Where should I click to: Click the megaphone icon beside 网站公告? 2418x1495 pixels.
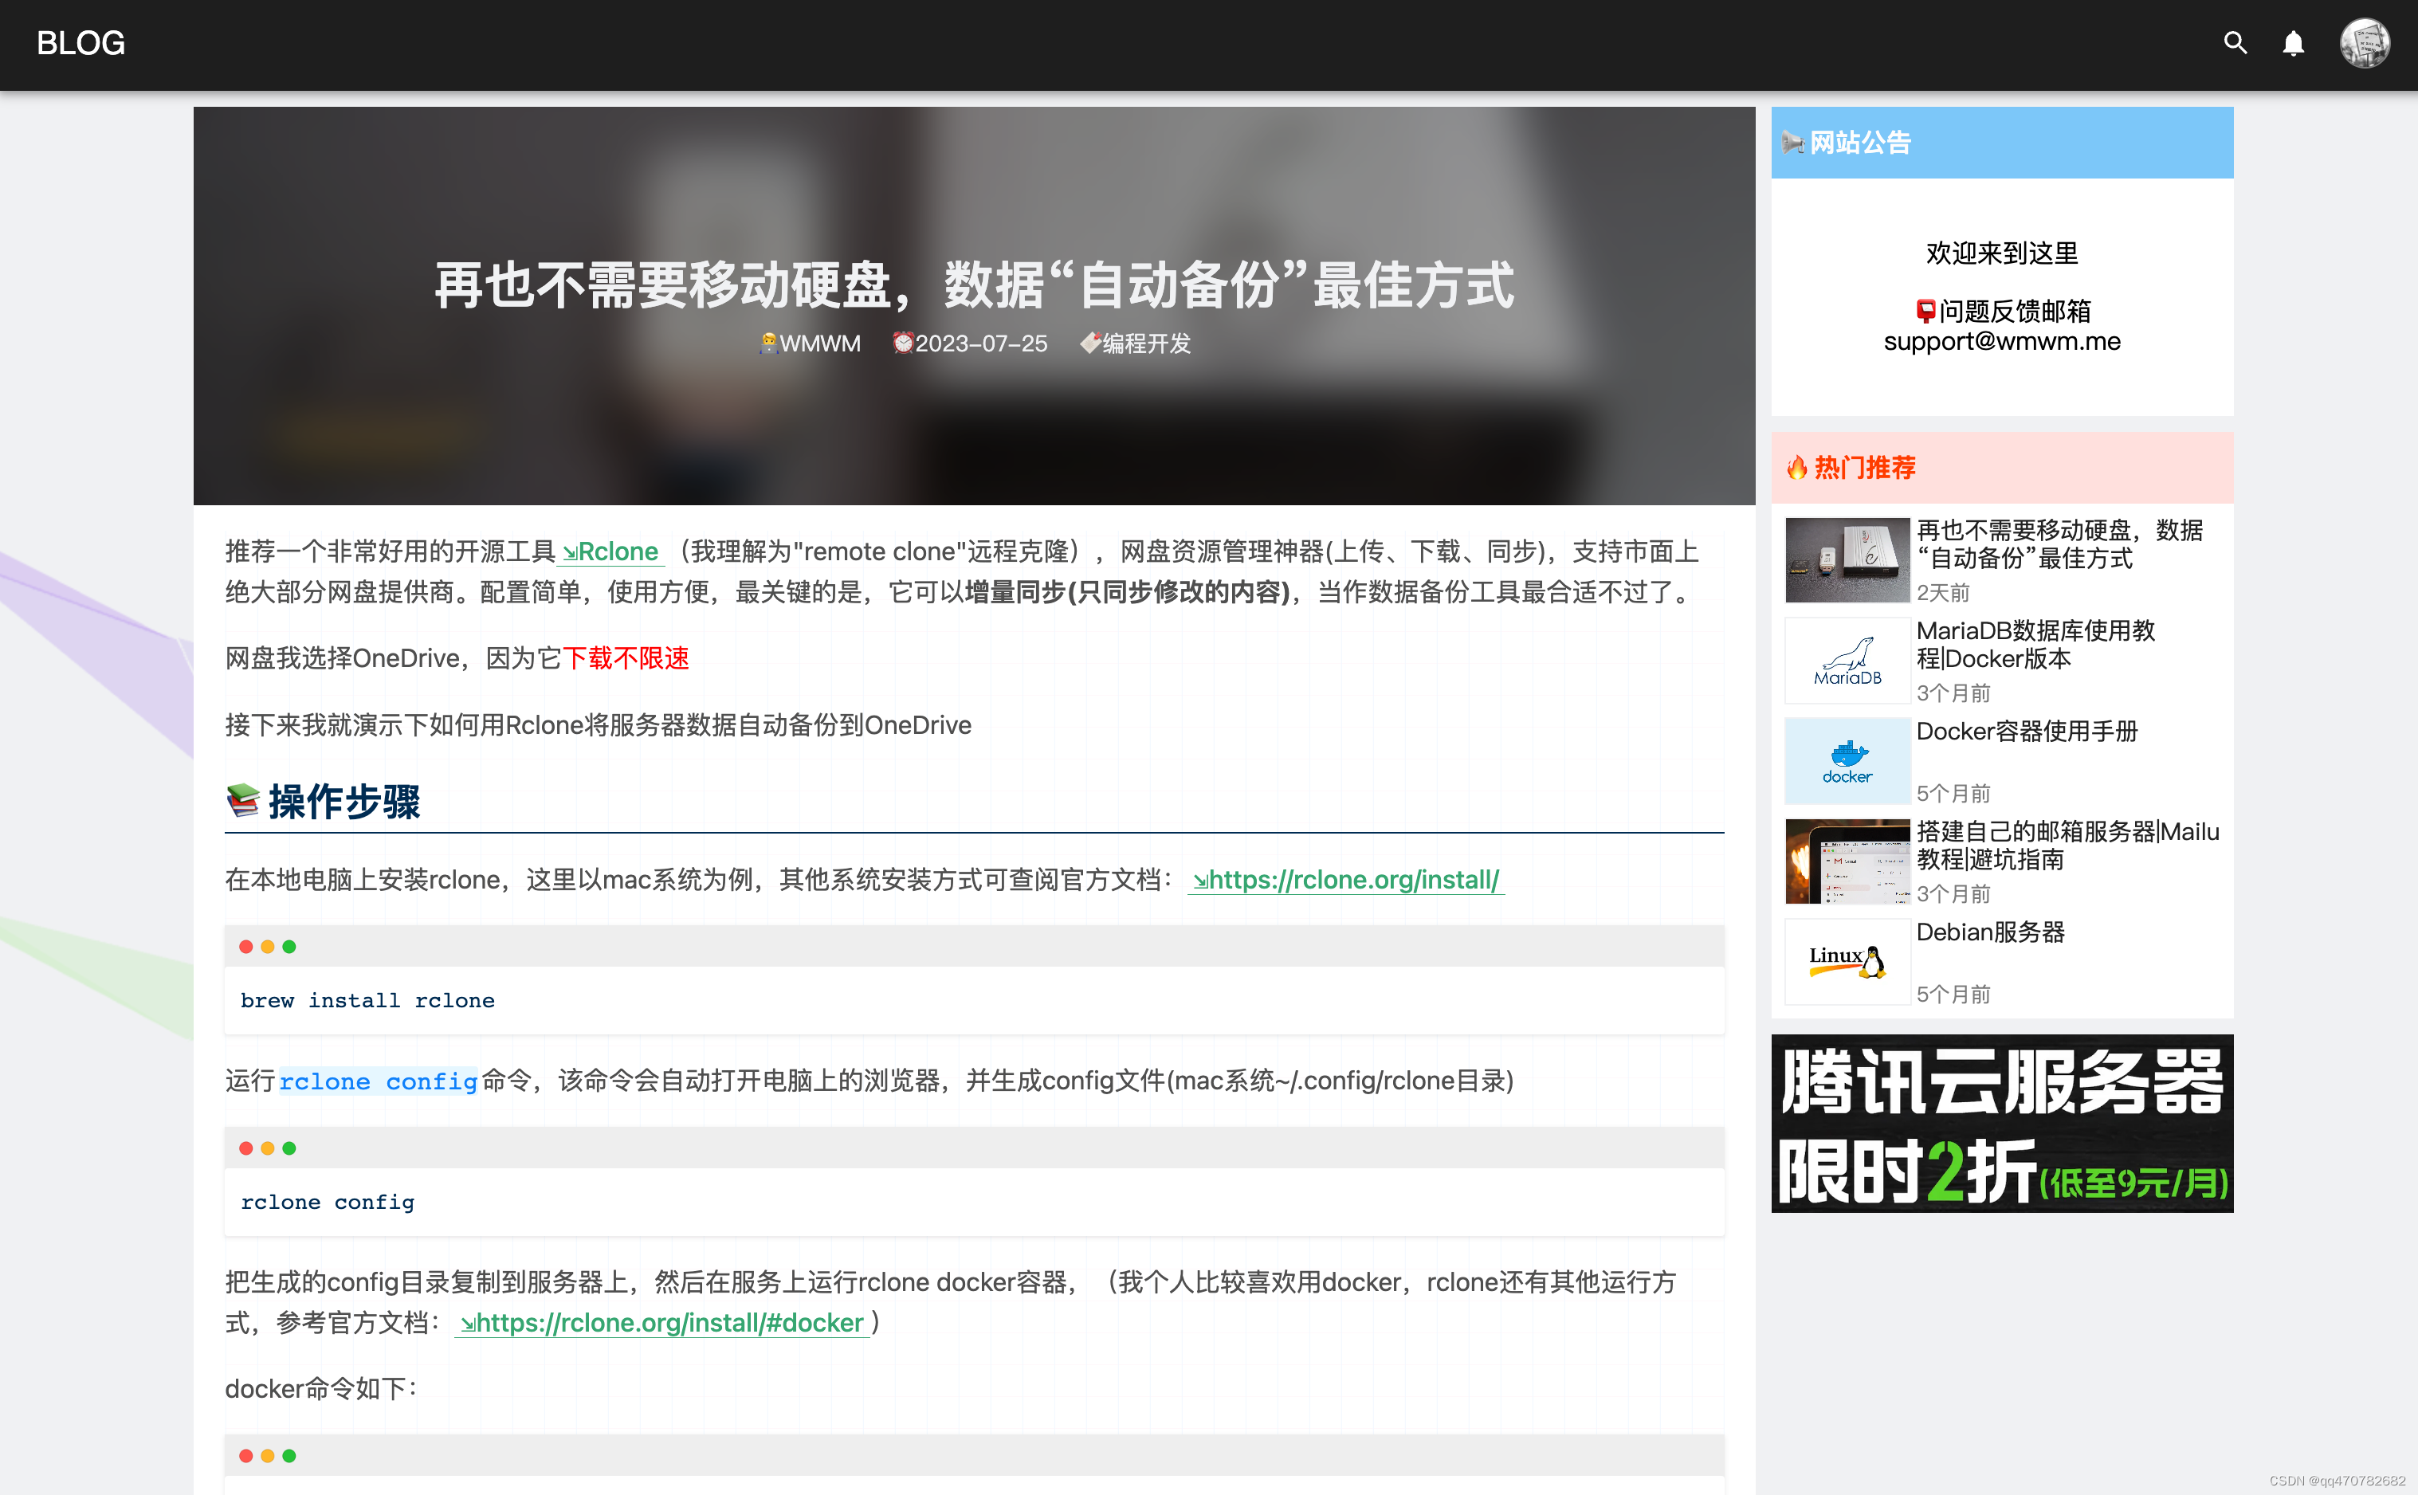click(x=1792, y=143)
